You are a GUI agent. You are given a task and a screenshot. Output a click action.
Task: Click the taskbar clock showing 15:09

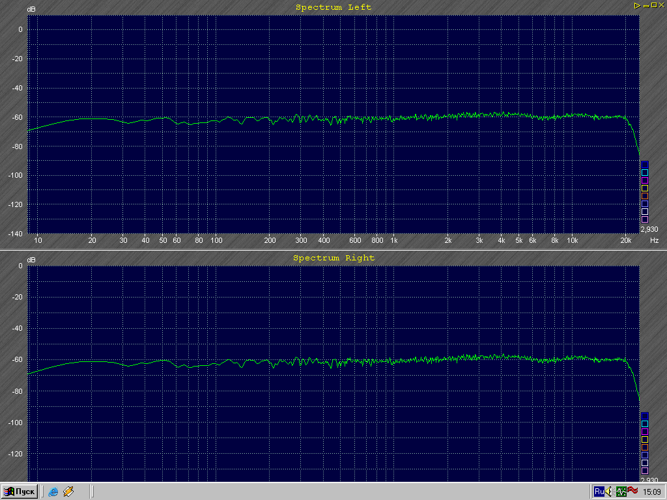point(652,492)
